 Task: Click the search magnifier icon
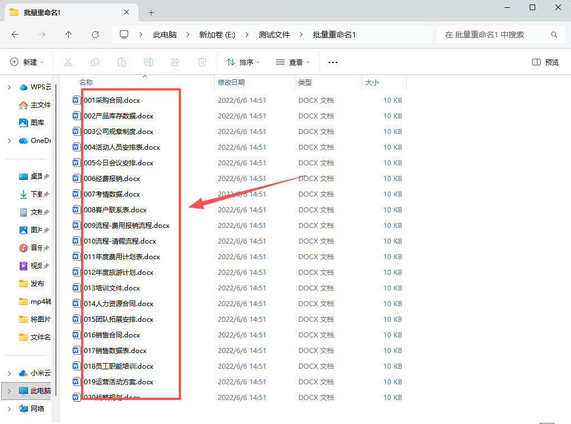click(x=554, y=35)
